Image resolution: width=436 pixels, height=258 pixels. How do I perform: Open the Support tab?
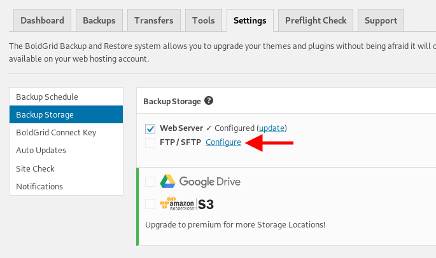[x=381, y=20]
